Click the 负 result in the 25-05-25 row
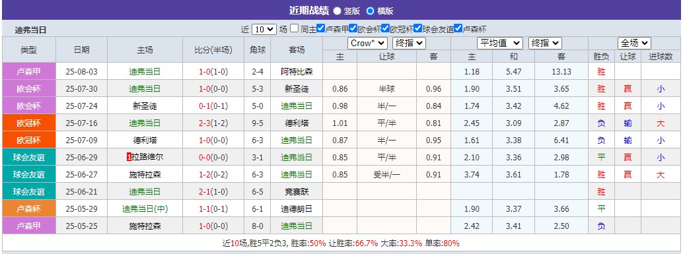685x254 pixels. click(x=602, y=226)
